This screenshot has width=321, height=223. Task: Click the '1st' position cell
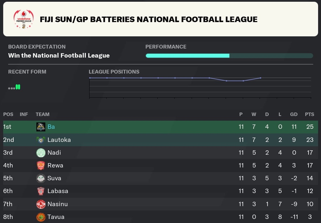[7, 127]
